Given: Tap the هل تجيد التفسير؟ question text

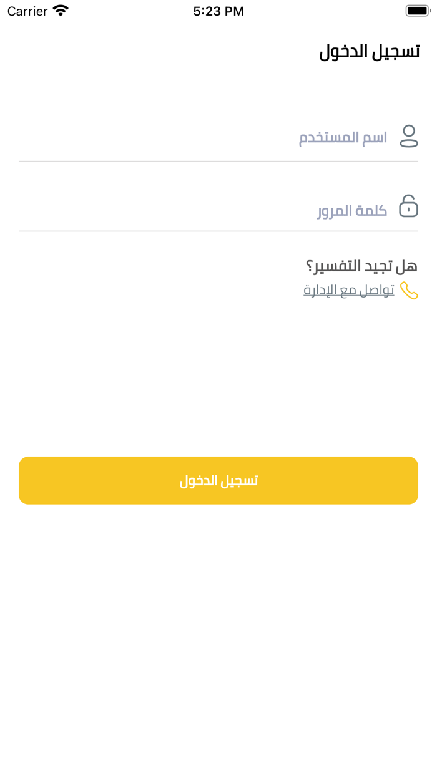Looking at the screenshot, I should tap(366, 265).
